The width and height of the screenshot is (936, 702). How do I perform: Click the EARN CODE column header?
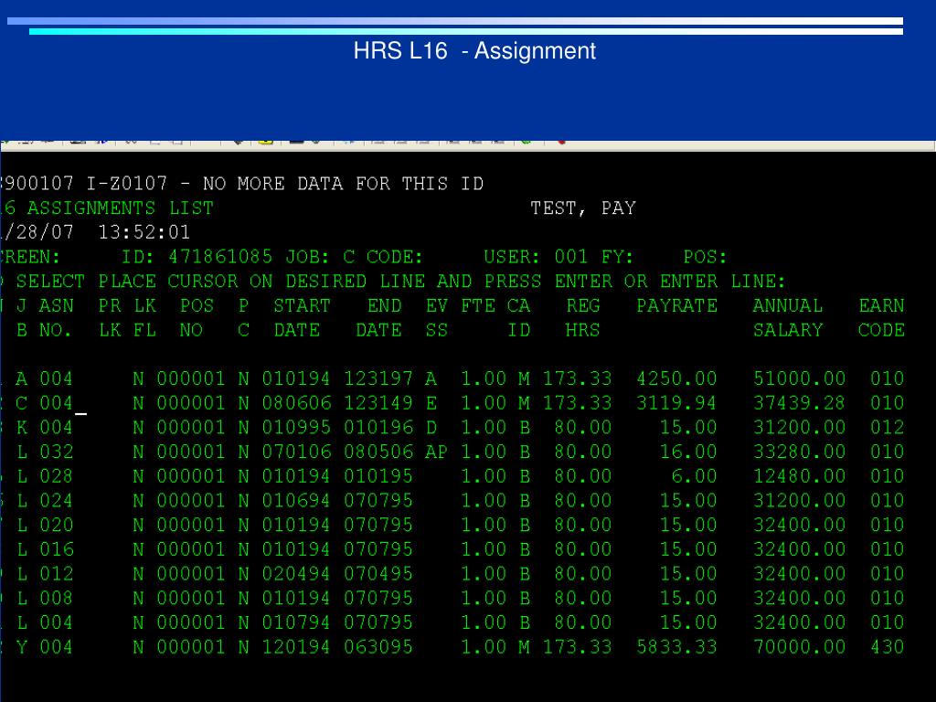[x=882, y=317]
